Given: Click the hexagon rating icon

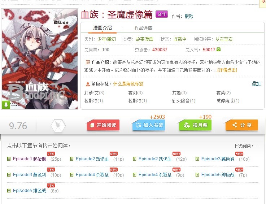Looking at the screenshot, I should click(58, 126).
